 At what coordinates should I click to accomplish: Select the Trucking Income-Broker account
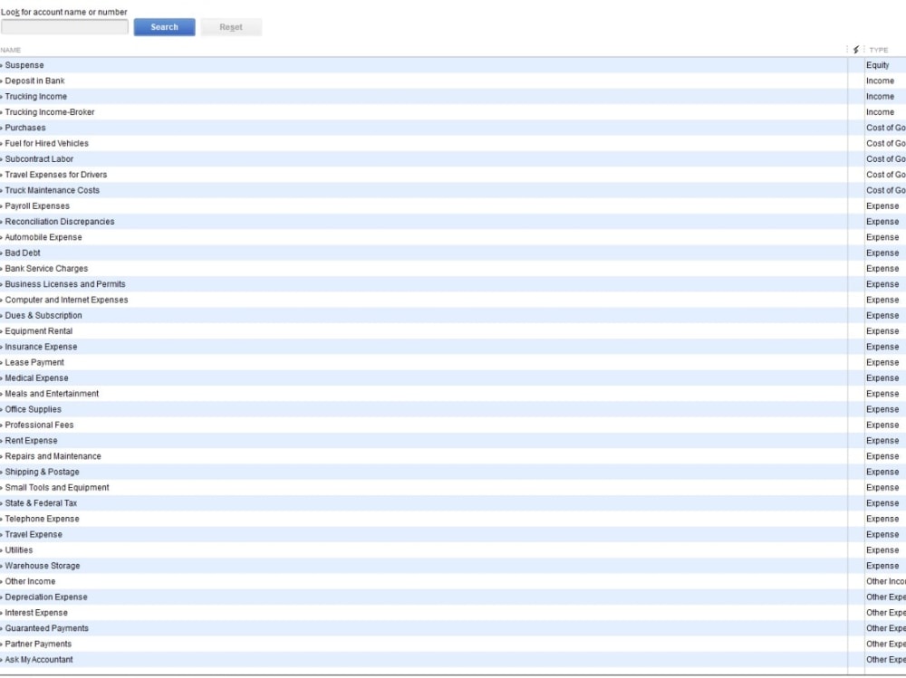(x=50, y=112)
